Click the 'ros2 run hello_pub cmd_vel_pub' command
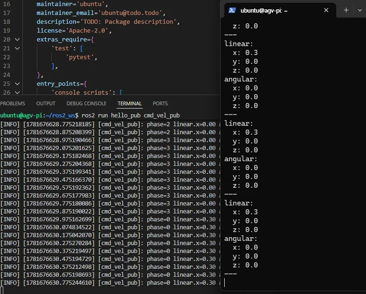The height and width of the screenshot is (294, 366). [x=131, y=115]
